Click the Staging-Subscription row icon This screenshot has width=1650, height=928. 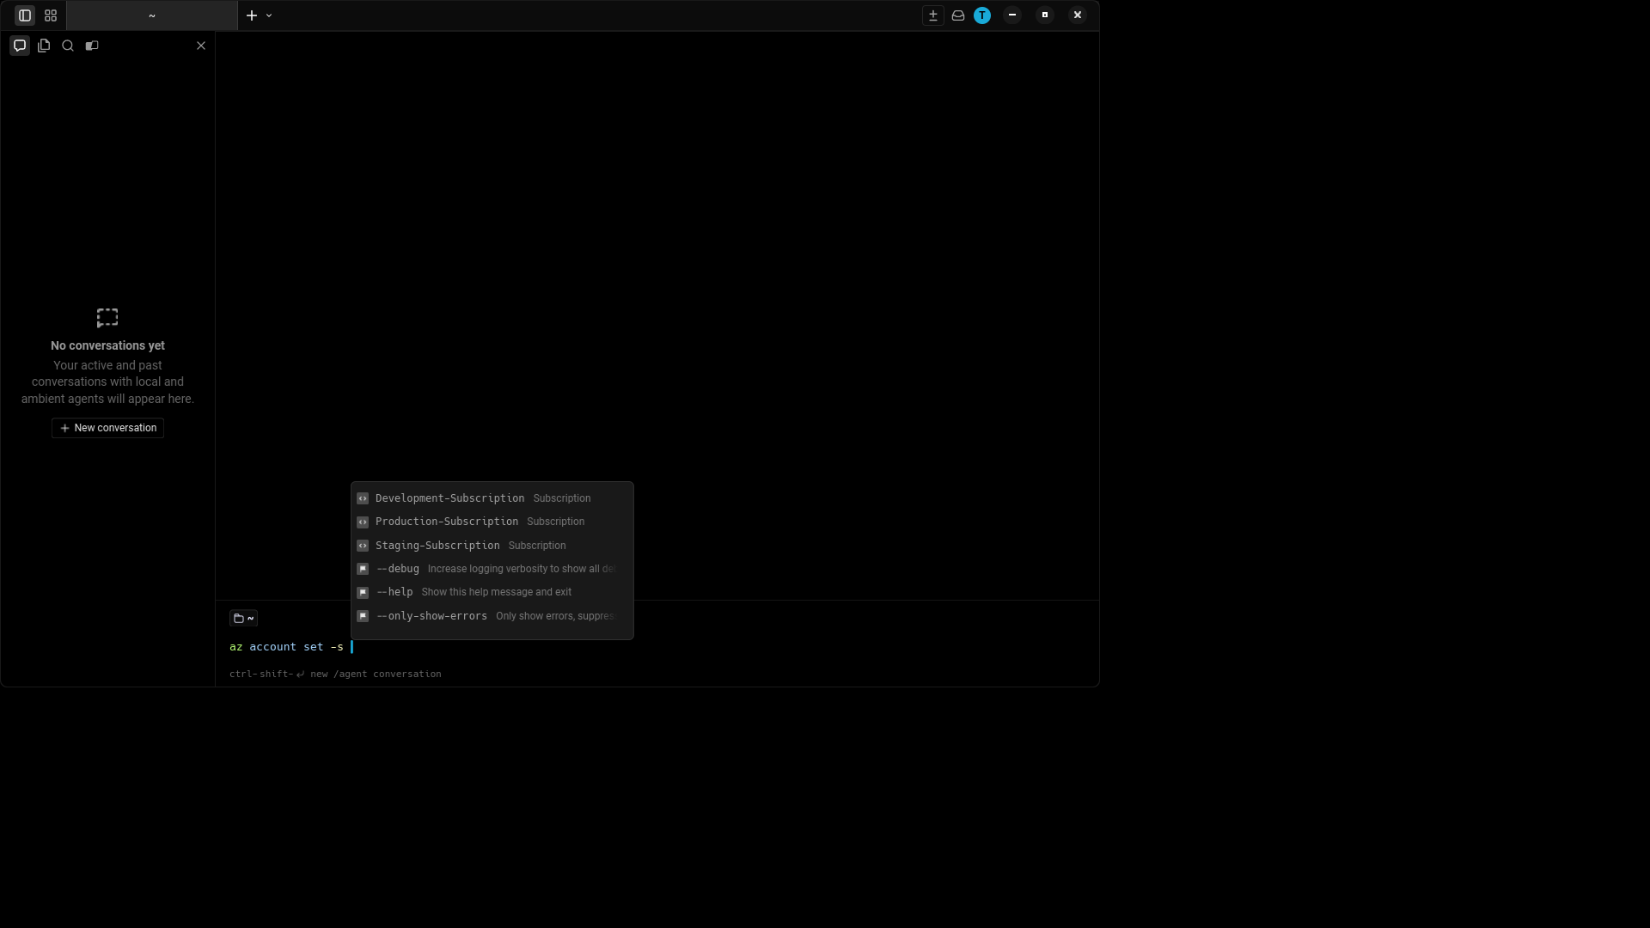(363, 546)
